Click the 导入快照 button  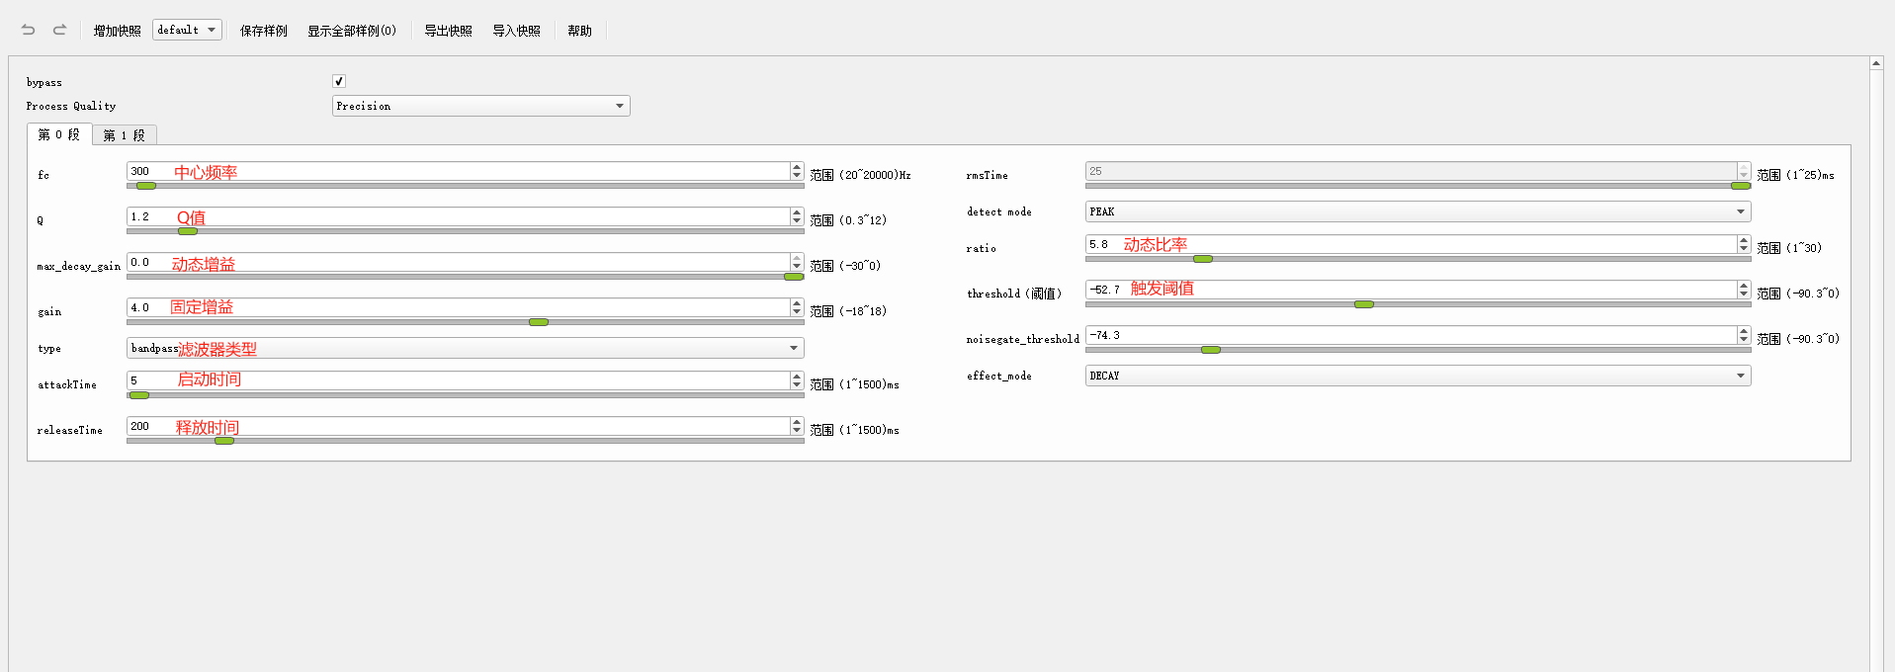pos(517,31)
